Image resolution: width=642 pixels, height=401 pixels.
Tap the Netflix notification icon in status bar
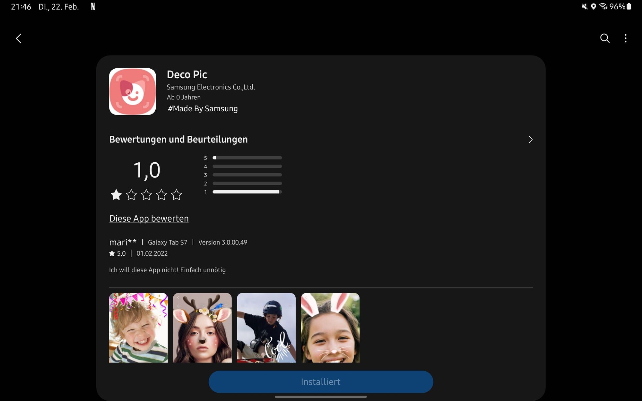(x=93, y=6)
